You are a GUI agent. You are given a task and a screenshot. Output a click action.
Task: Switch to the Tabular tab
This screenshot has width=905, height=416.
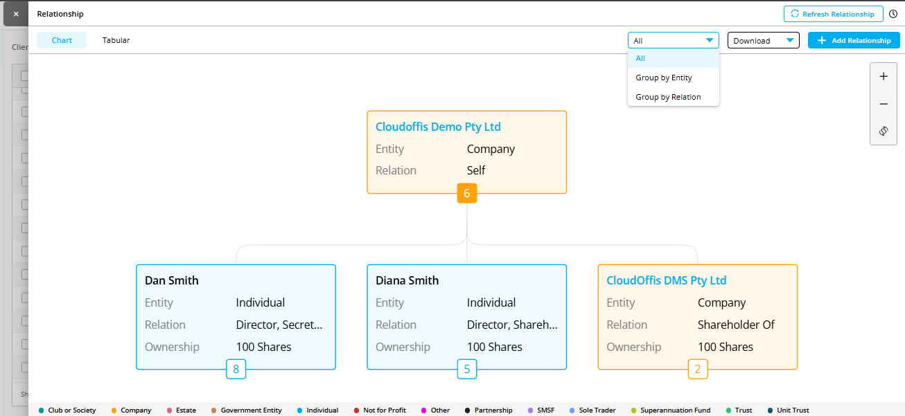[116, 40]
